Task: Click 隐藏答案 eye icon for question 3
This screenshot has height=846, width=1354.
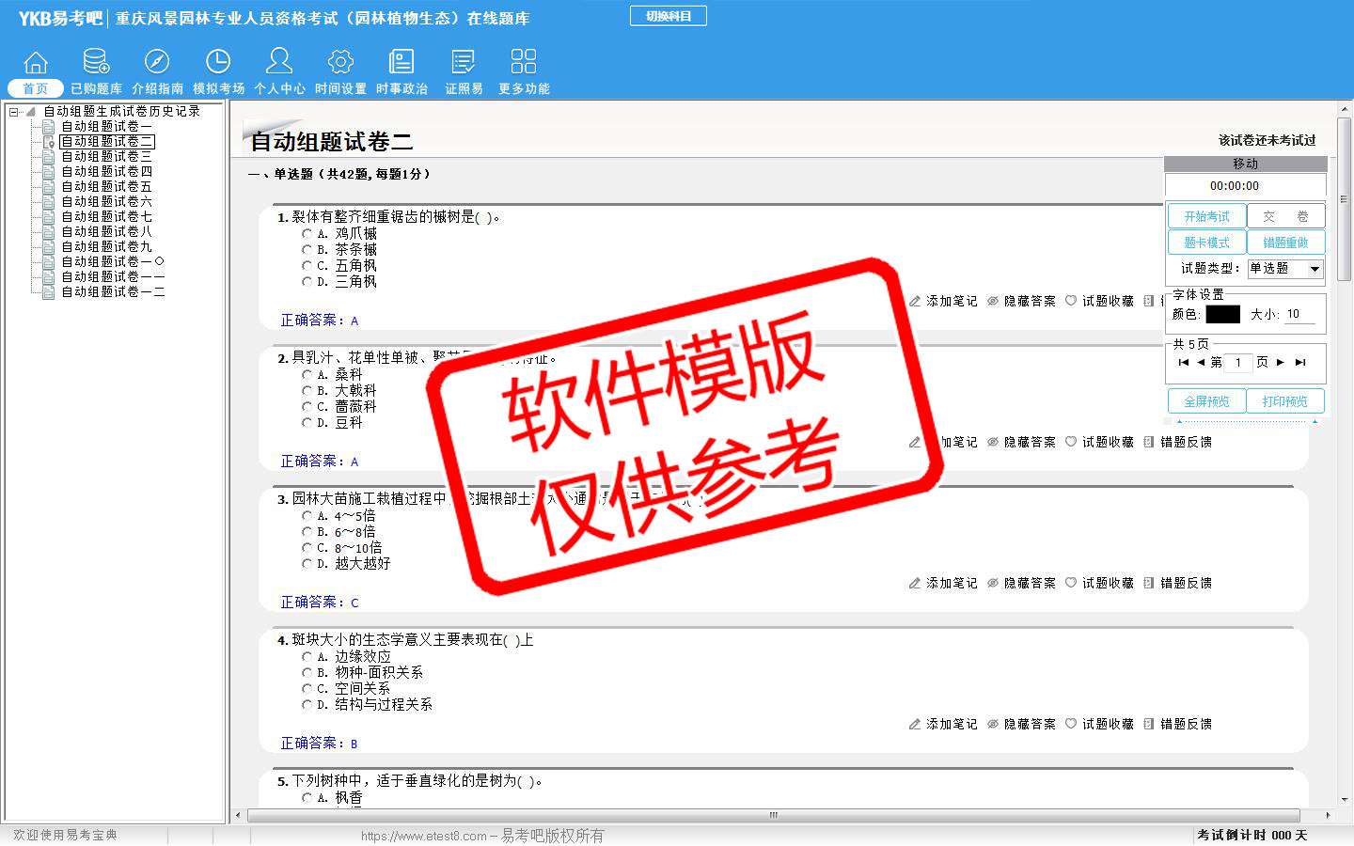Action: coord(993,583)
